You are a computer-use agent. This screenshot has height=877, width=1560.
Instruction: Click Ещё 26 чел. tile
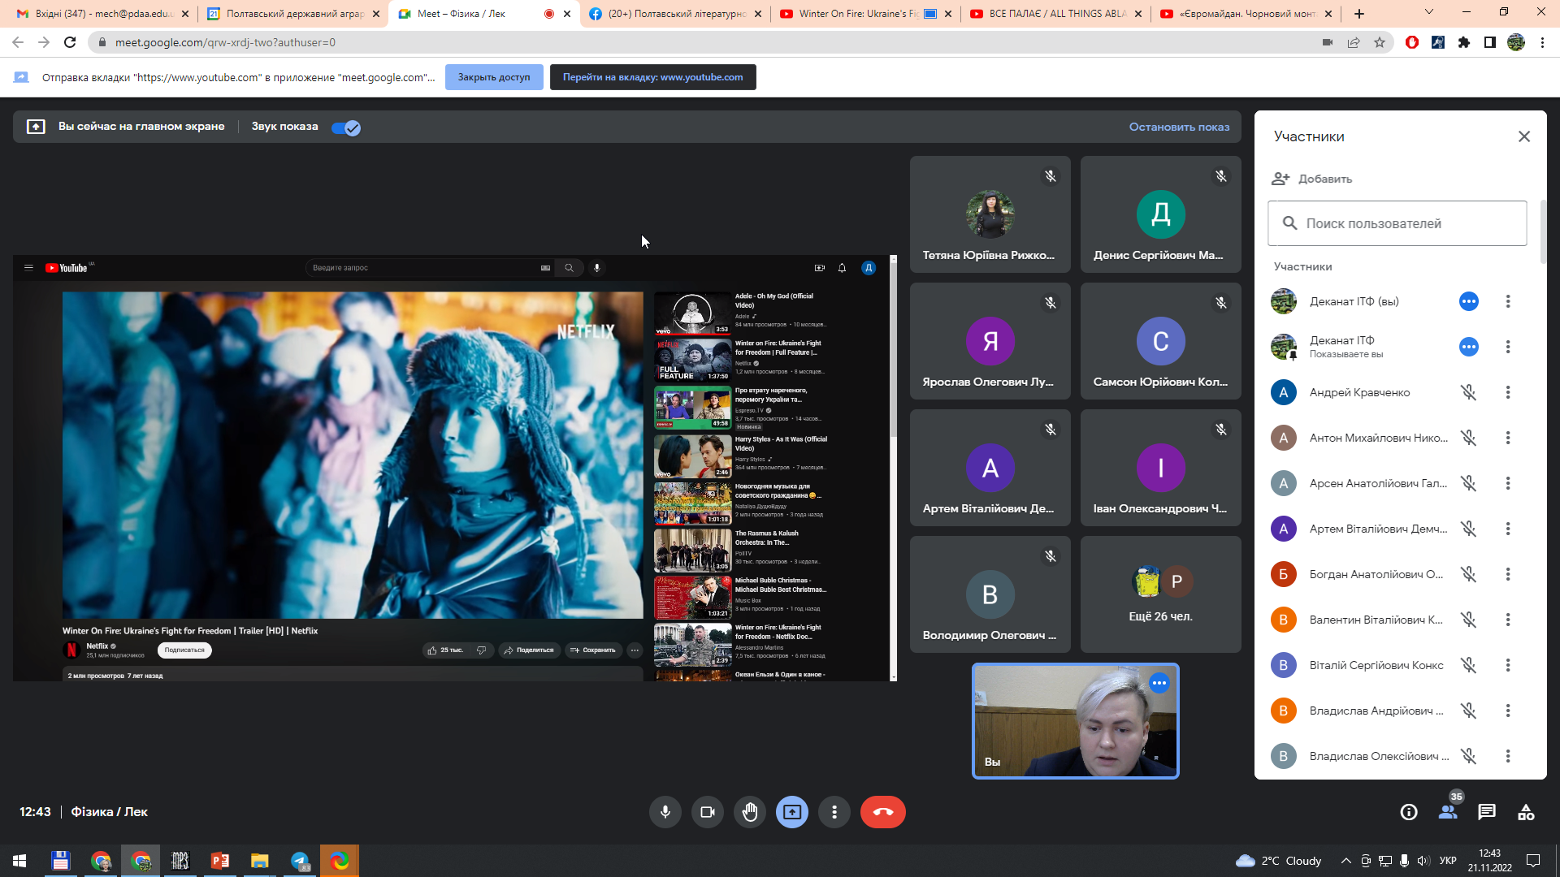pyautogui.click(x=1160, y=594)
